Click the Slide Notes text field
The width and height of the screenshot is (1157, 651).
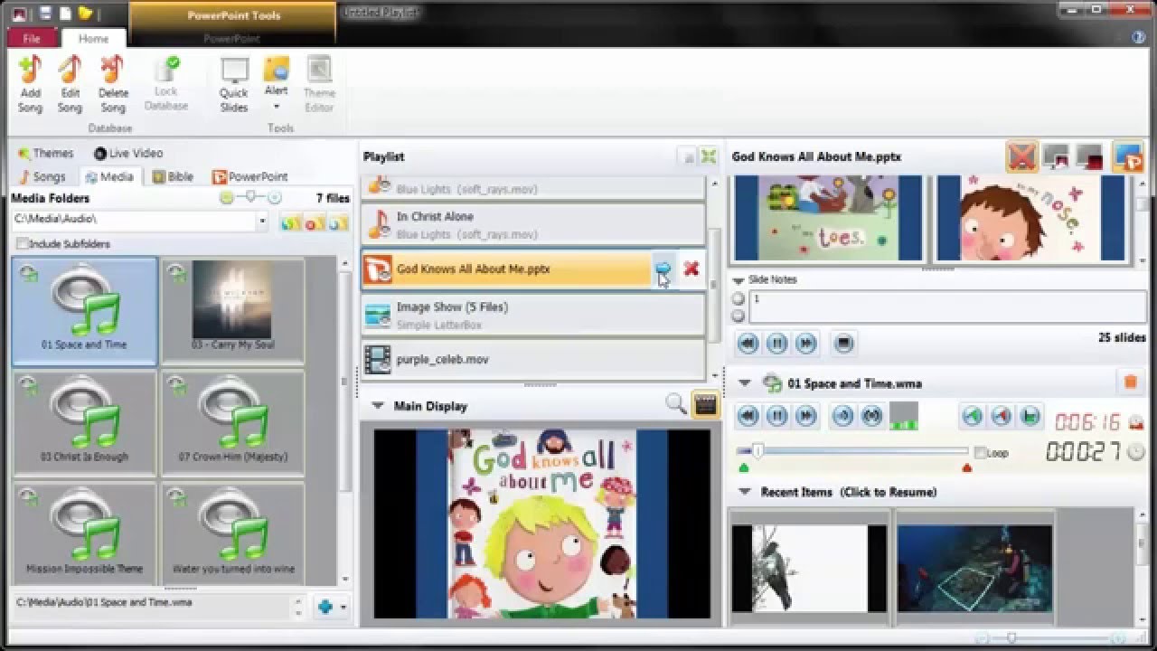947,307
